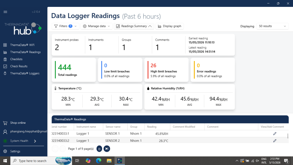
Task: Go to the next page of readings
Action: (x=99, y=149)
